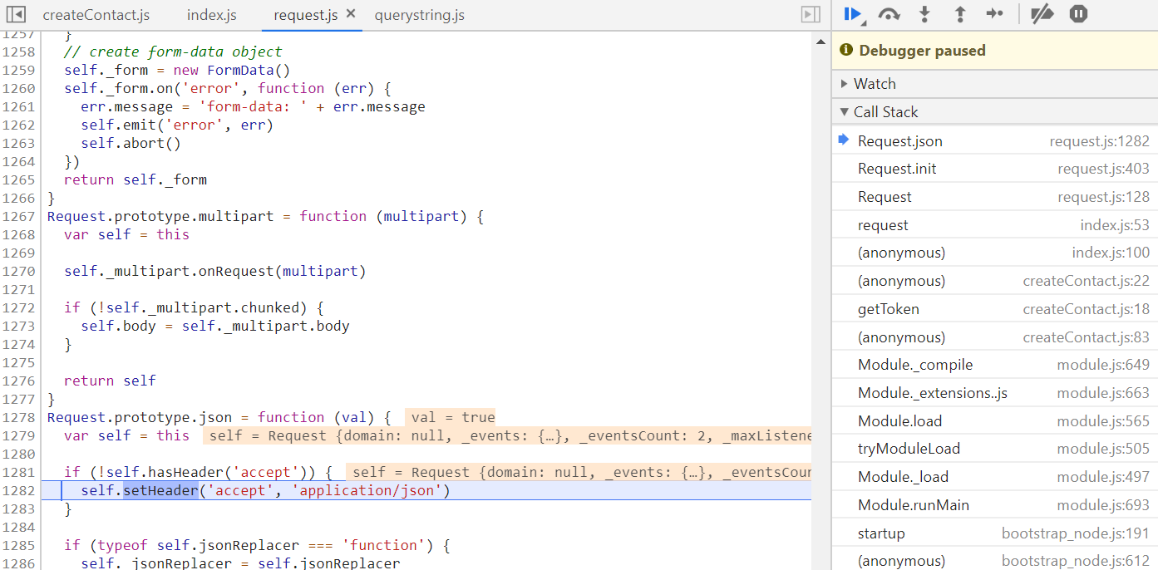Open bootstrap_node.js:191 source link

click(x=1076, y=533)
